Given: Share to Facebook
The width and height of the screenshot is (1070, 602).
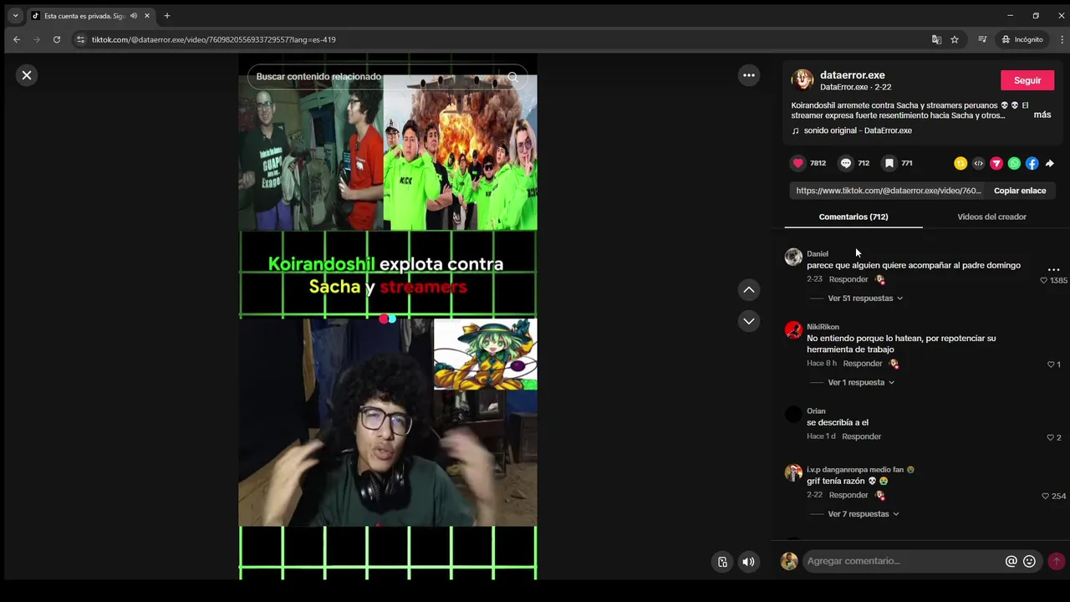Looking at the screenshot, I should pos(1032,163).
